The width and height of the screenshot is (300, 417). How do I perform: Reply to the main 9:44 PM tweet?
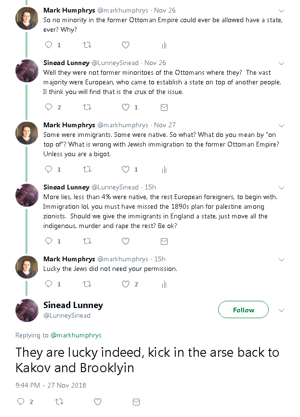(20, 402)
